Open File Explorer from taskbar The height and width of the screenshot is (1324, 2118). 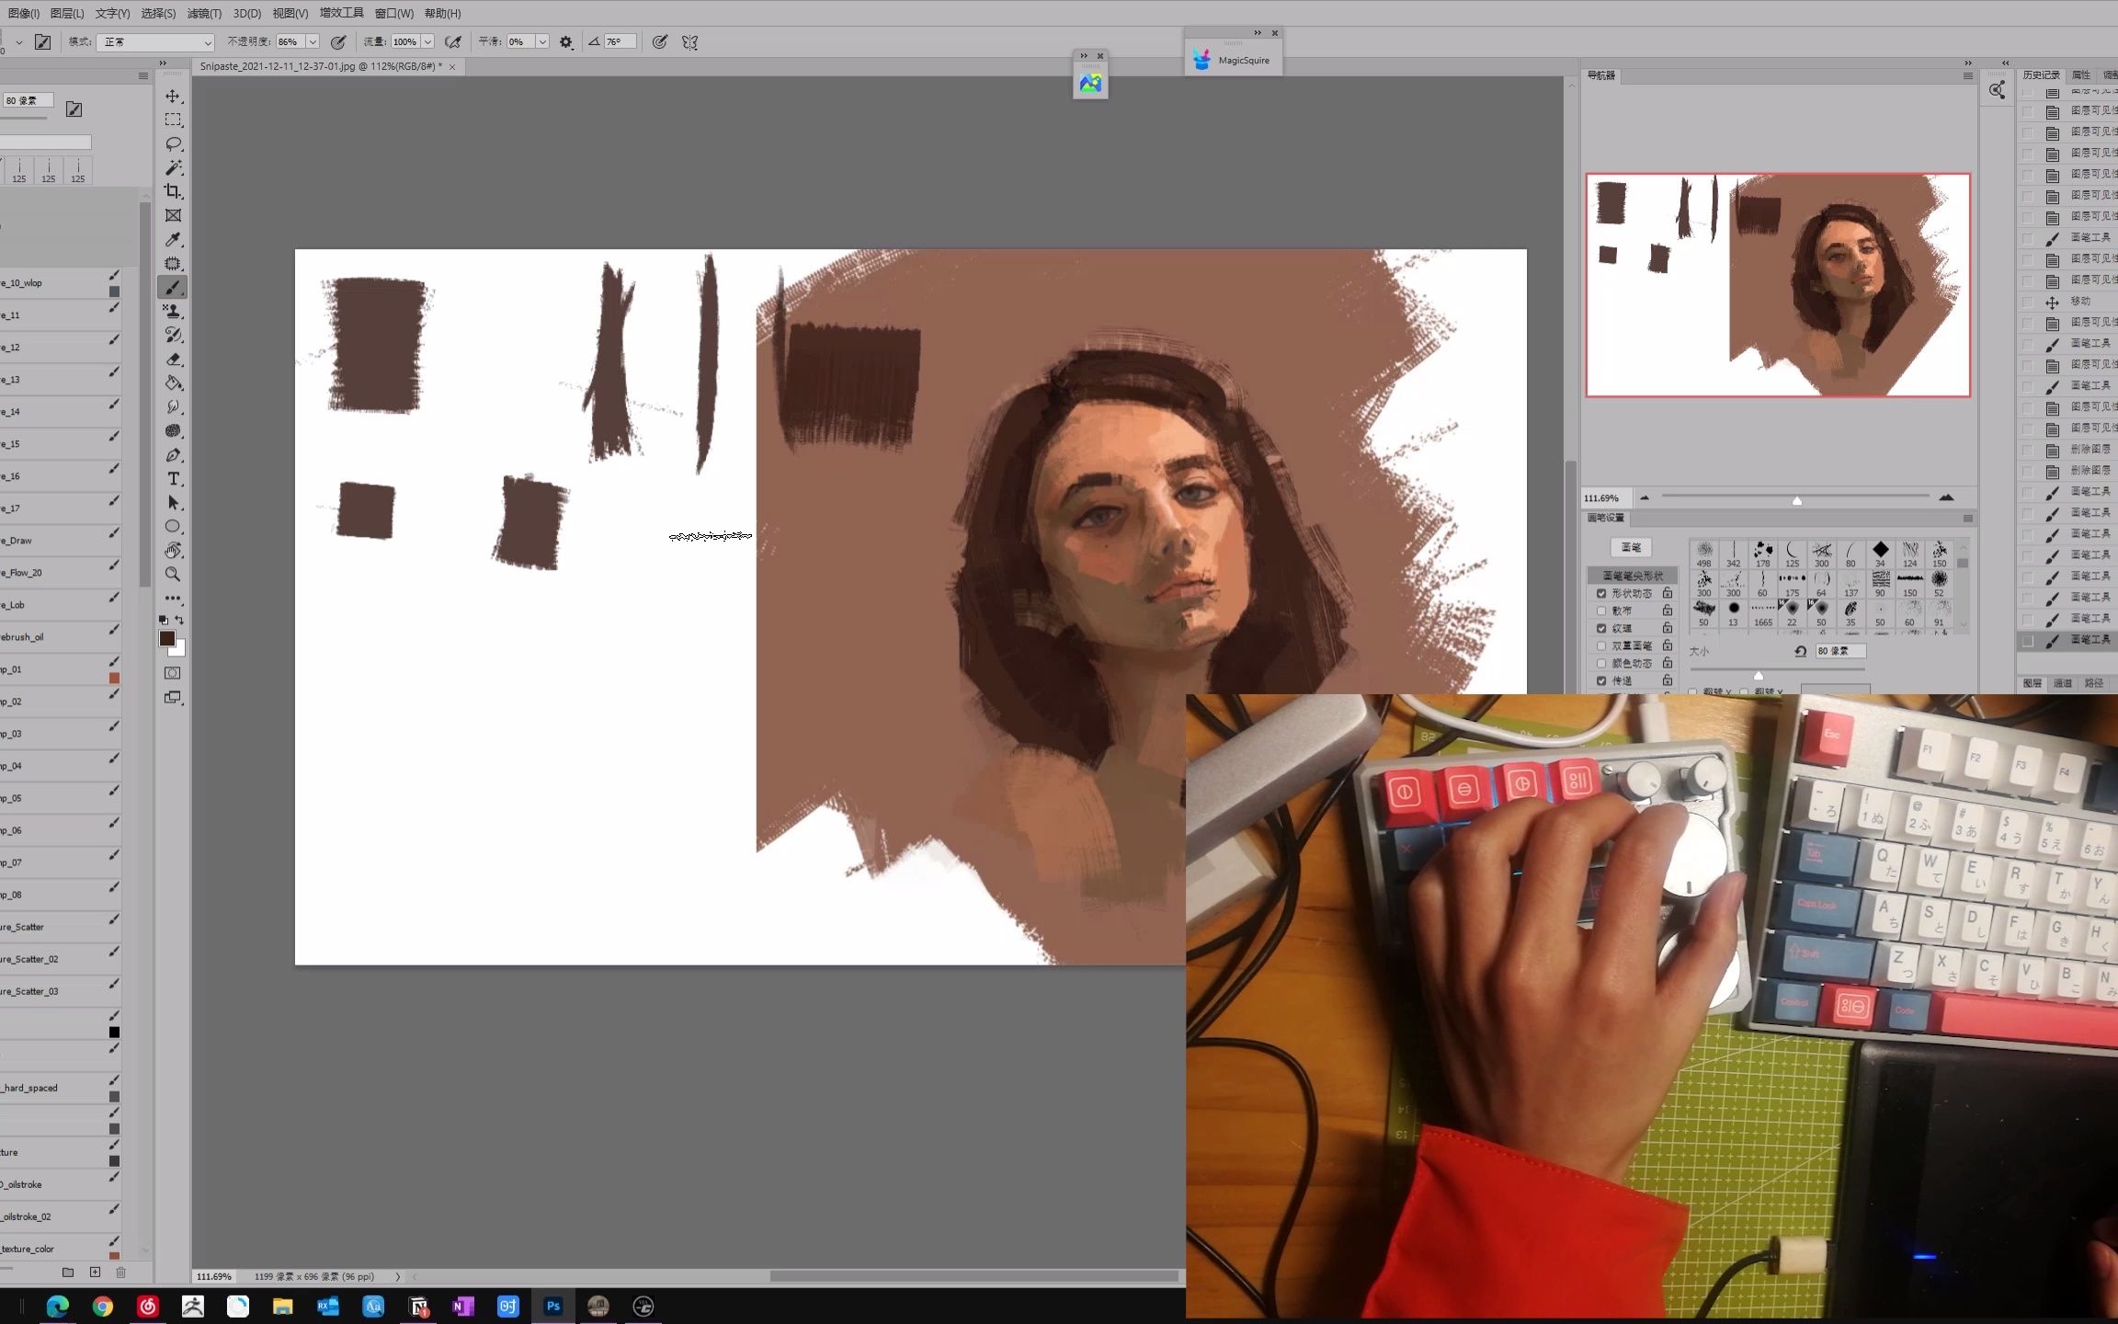click(283, 1306)
